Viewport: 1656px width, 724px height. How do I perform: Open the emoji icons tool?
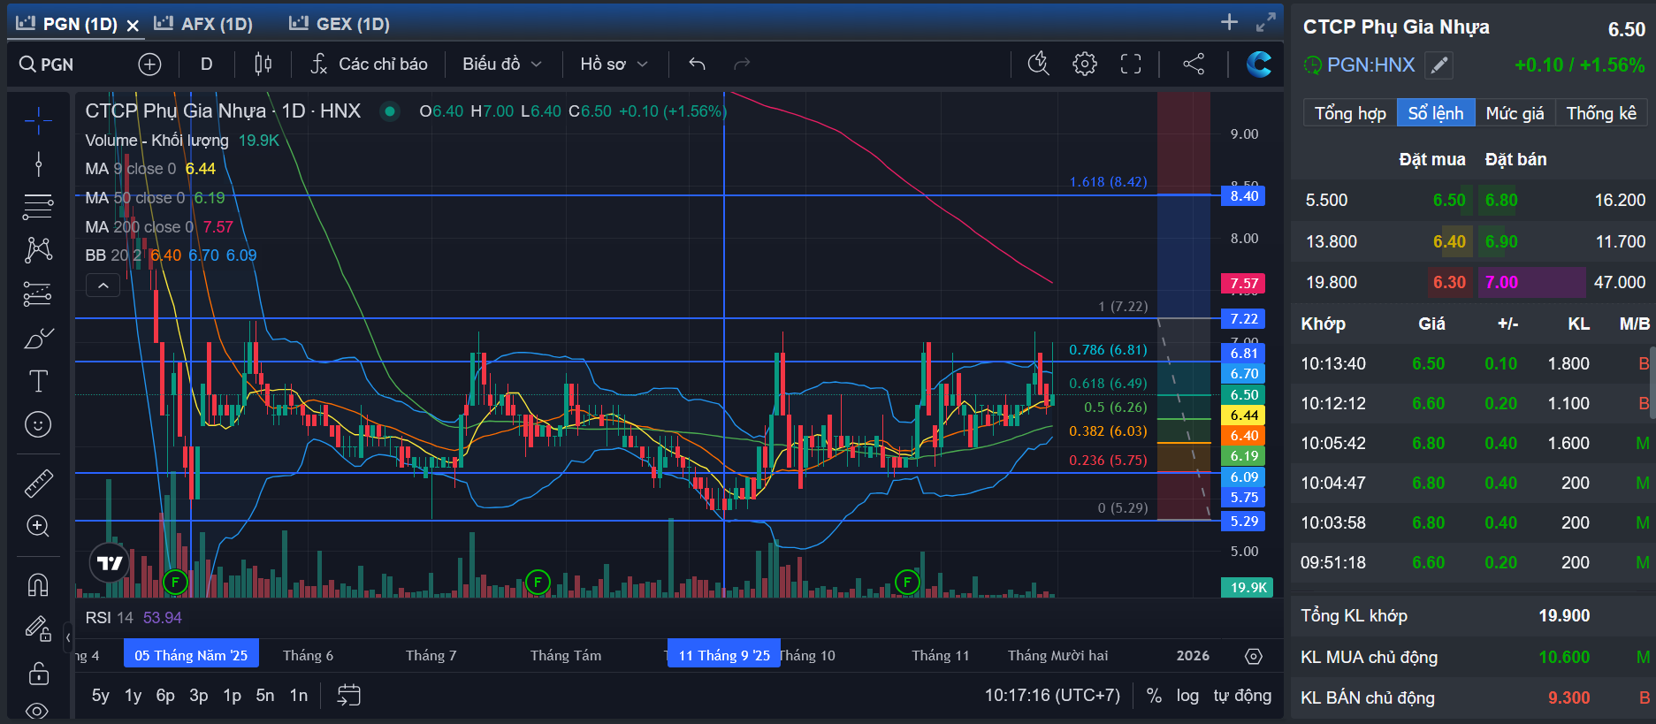[38, 424]
